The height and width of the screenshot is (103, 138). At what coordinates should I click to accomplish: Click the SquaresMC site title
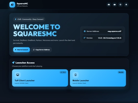coord(22,4)
